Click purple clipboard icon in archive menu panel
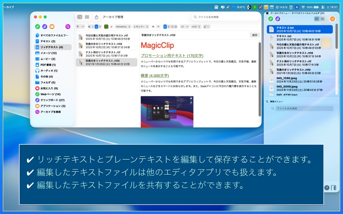This screenshot has height=214, width=343. tap(278, 19)
